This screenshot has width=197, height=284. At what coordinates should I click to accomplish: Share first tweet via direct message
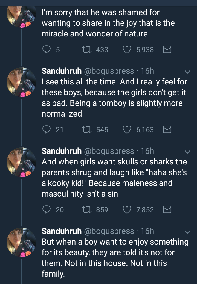tap(167, 50)
